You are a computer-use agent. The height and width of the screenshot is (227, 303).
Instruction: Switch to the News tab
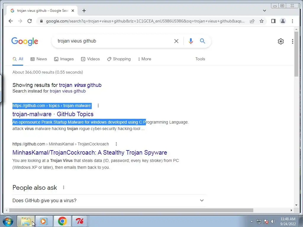pyautogui.click(x=39, y=59)
